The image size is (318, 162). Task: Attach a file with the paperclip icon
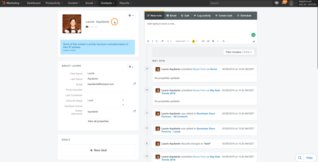coord(254,41)
